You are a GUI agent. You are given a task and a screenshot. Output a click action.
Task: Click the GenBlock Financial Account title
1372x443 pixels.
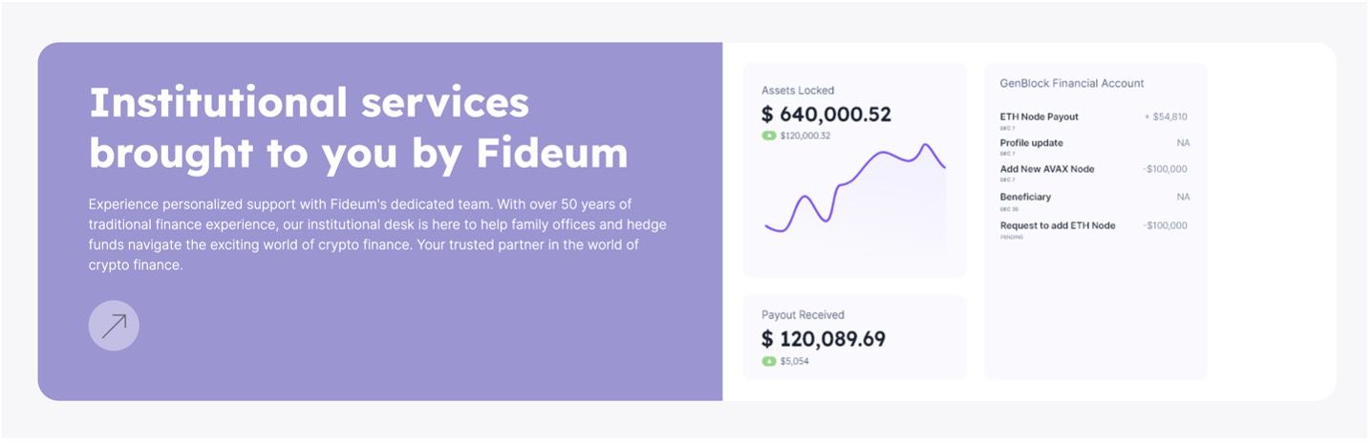(x=1072, y=83)
